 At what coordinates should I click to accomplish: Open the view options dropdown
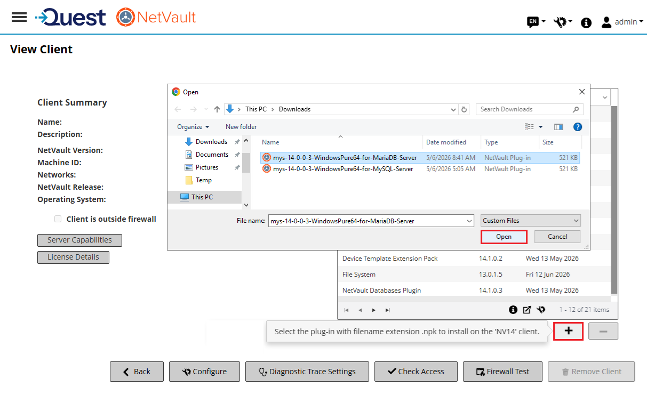pyautogui.click(x=540, y=127)
